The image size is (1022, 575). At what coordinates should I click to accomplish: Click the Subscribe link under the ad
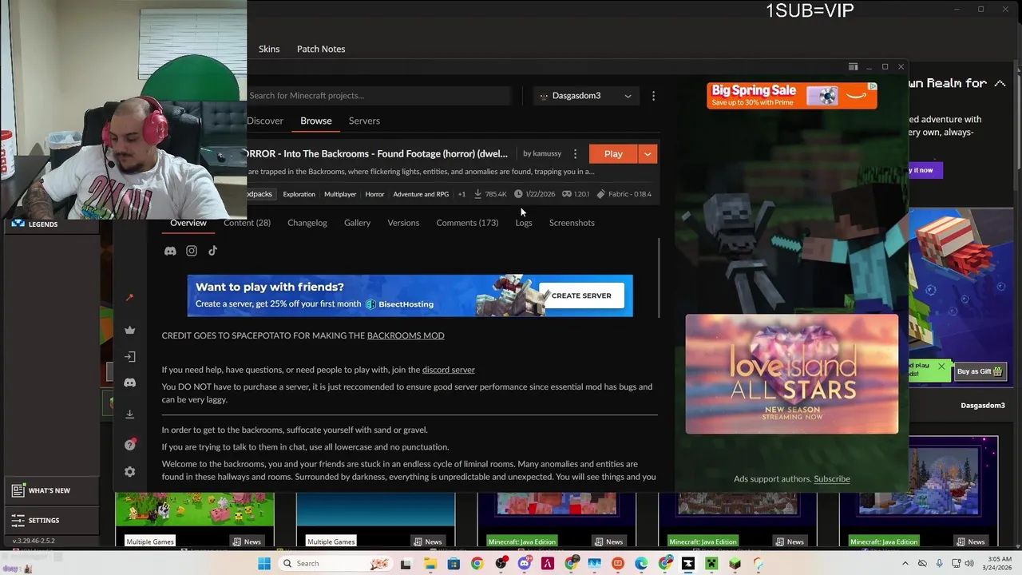click(x=832, y=479)
